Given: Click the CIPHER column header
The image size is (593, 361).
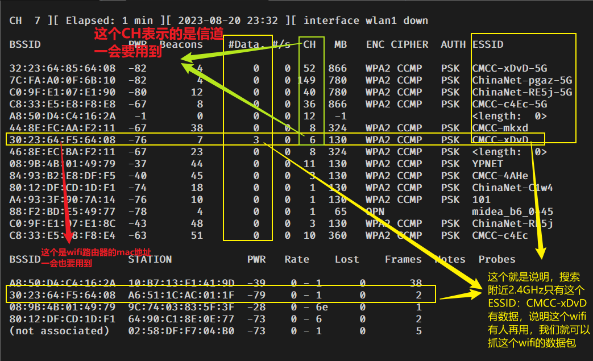Looking at the screenshot, I should point(409,44).
